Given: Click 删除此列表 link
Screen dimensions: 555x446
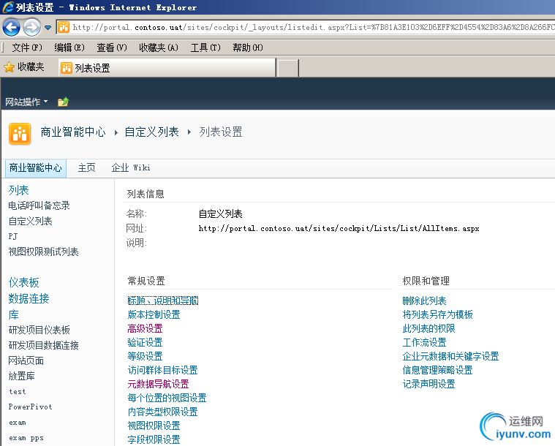Looking at the screenshot, I should (x=424, y=301).
